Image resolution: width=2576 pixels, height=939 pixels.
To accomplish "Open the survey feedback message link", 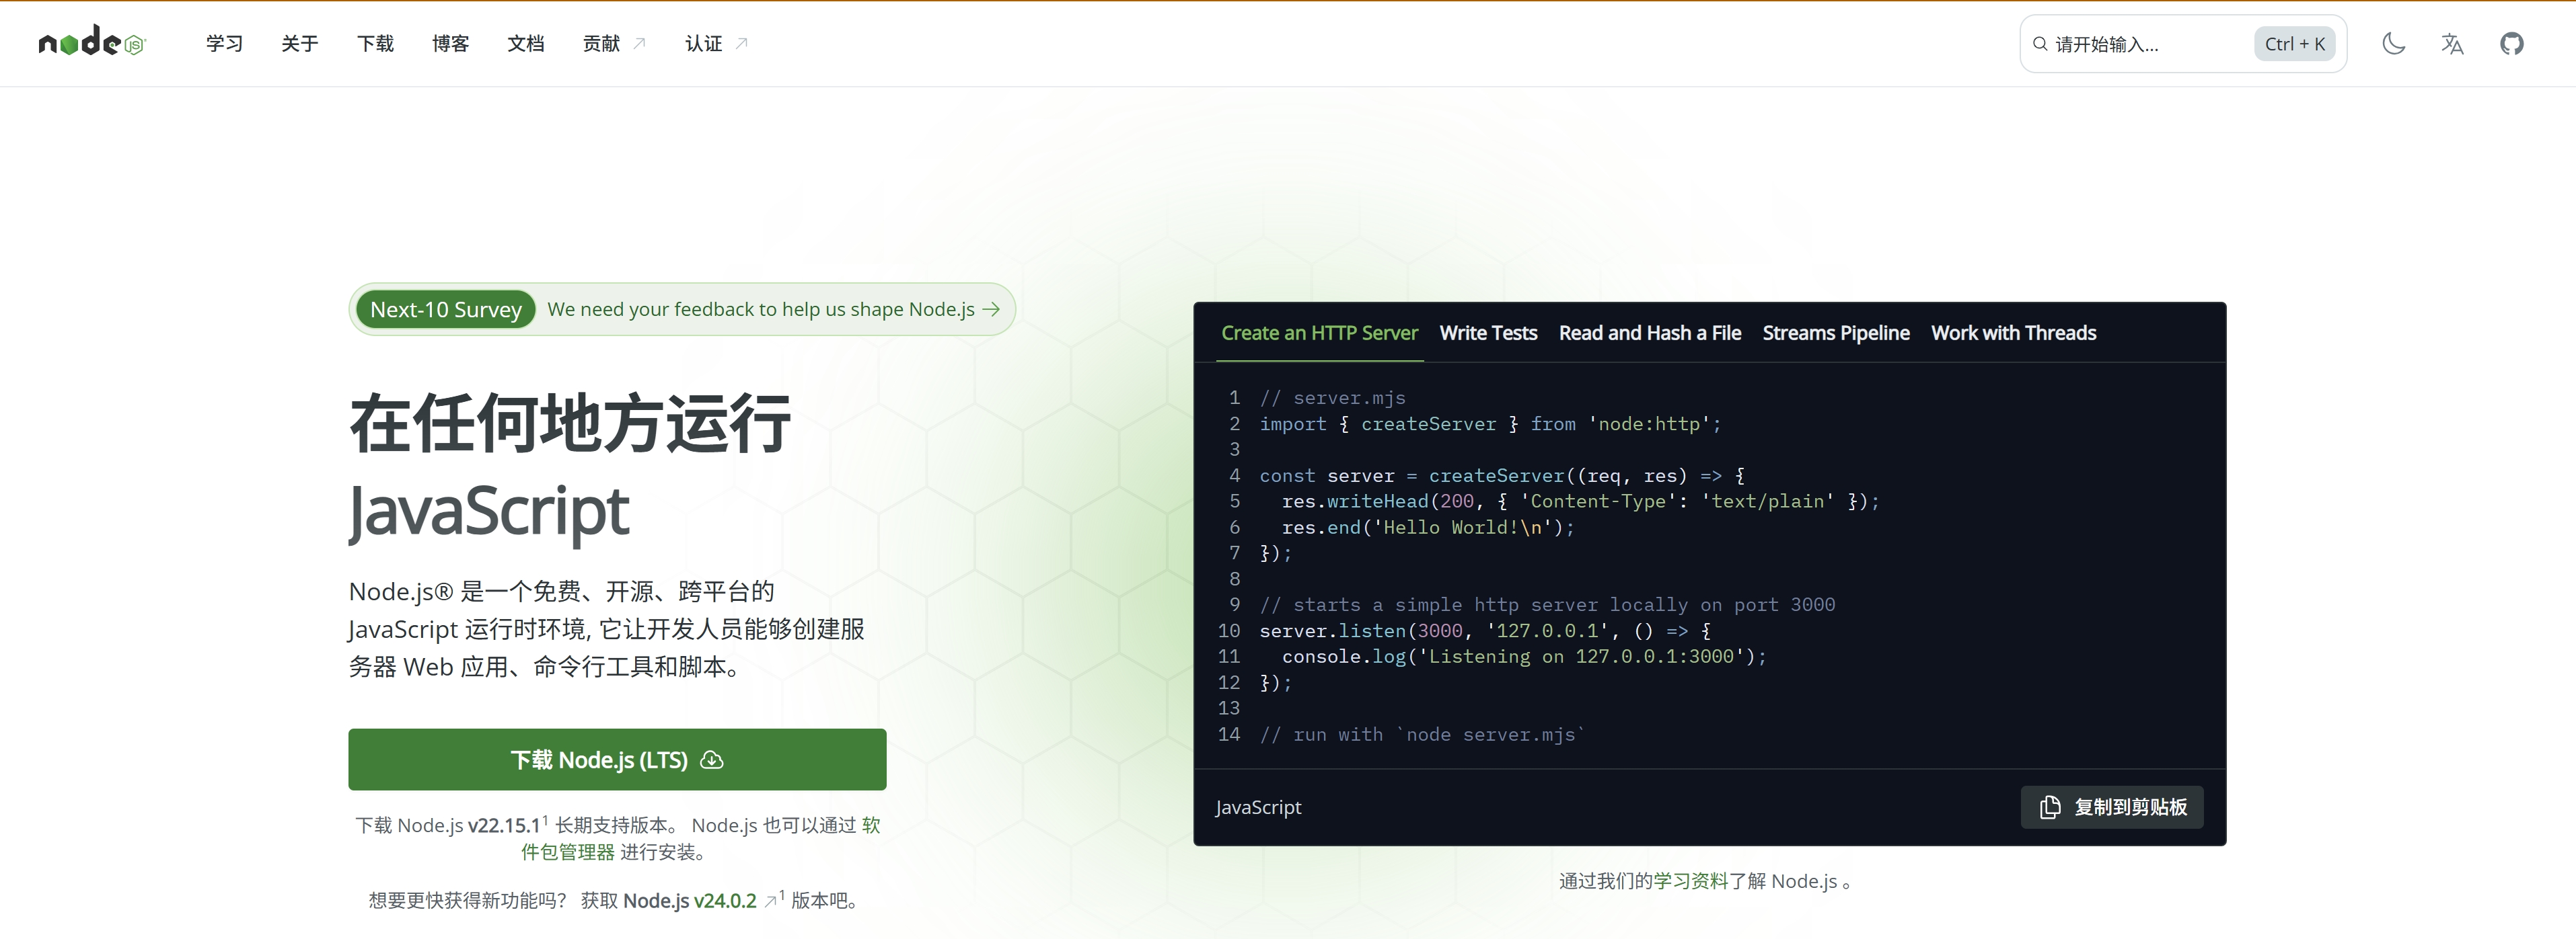I will point(761,310).
